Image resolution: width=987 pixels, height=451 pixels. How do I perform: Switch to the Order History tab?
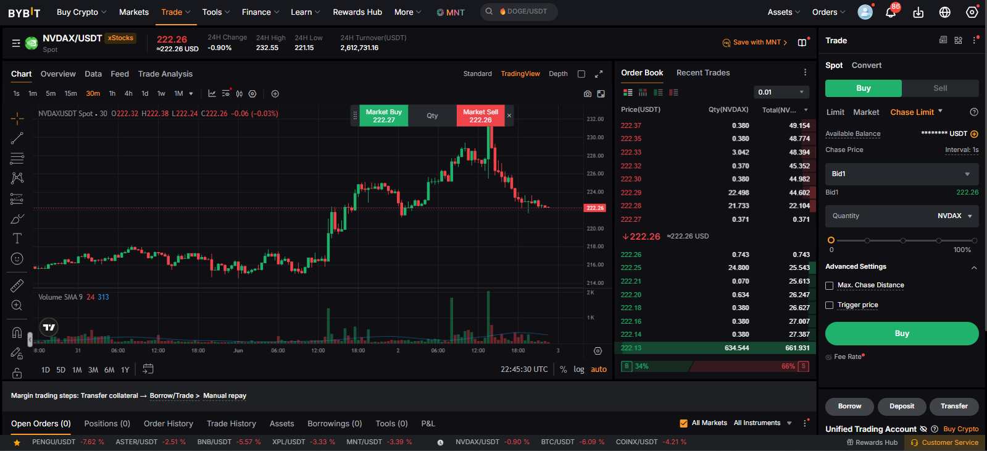click(169, 424)
